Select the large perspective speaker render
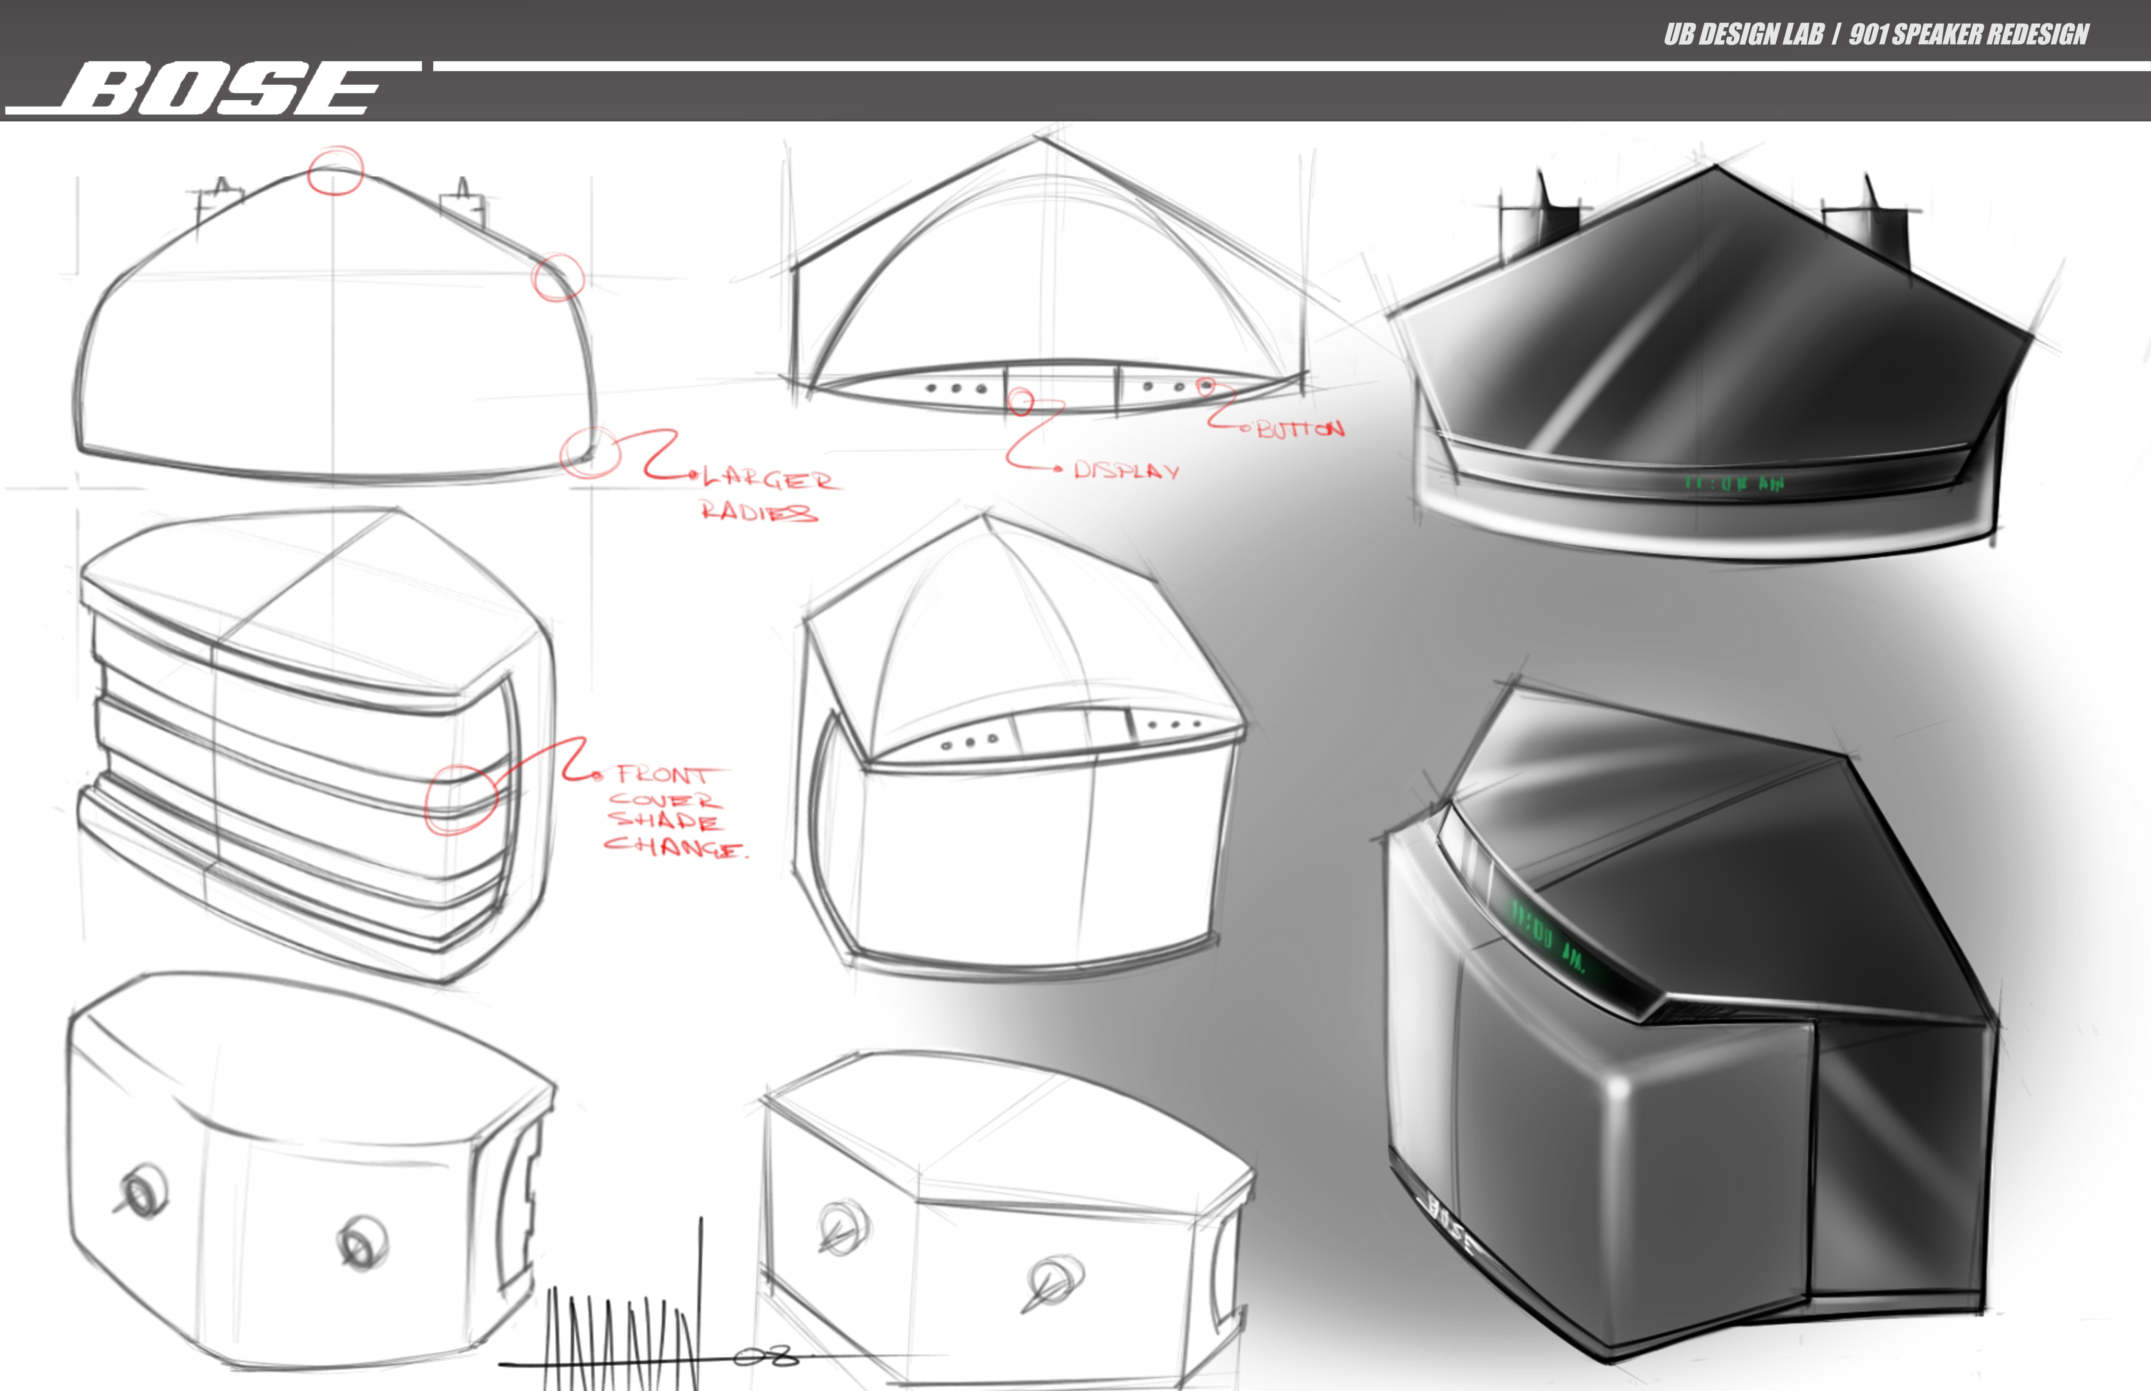2151x1391 pixels. tap(1690, 1039)
